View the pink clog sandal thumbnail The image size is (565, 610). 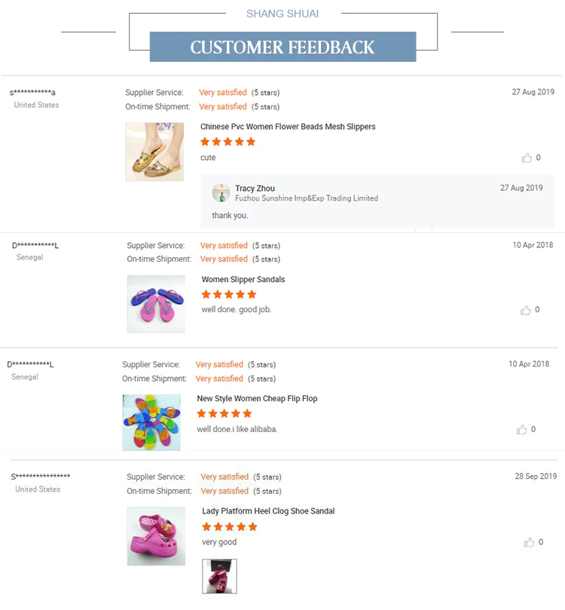(x=156, y=536)
